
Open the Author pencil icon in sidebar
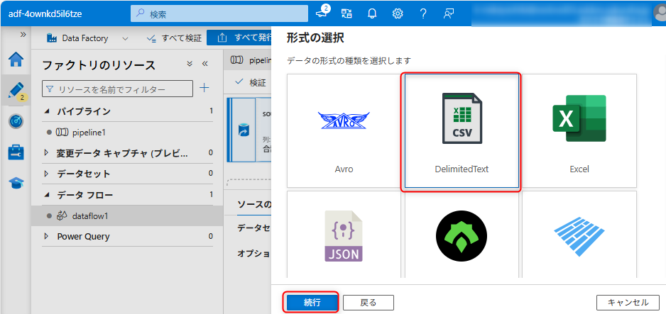click(16, 91)
